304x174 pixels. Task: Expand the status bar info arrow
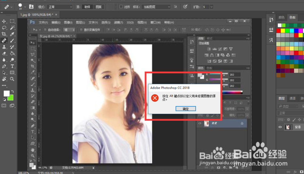click(x=73, y=173)
